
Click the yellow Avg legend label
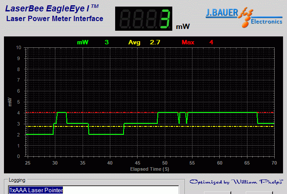click(x=134, y=42)
